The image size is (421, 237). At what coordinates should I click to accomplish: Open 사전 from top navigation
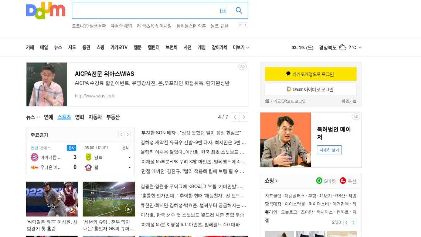tap(187, 48)
